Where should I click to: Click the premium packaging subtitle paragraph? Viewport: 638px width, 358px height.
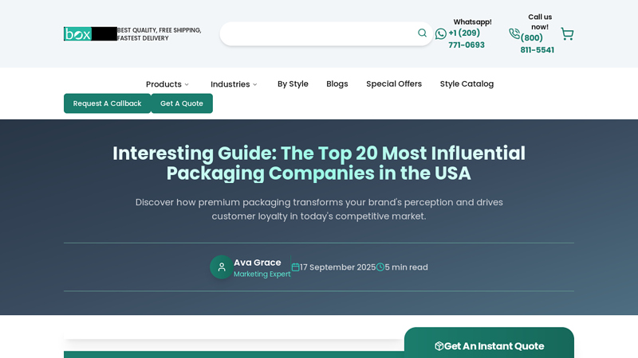(x=319, y=209)
